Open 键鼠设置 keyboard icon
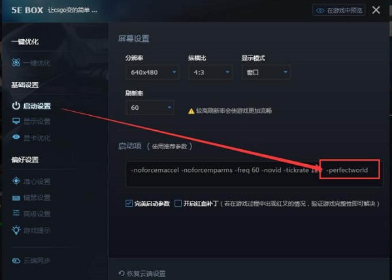Image resolution: width=392 pixels, height=280 pixels. click(x=16, y=198)
